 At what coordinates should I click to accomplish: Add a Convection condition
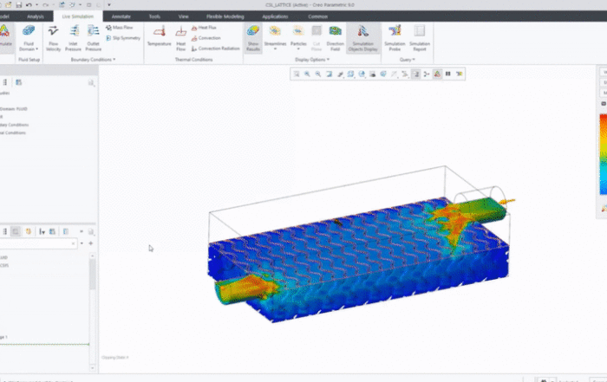pyautogui.click(x=206, y=38)
